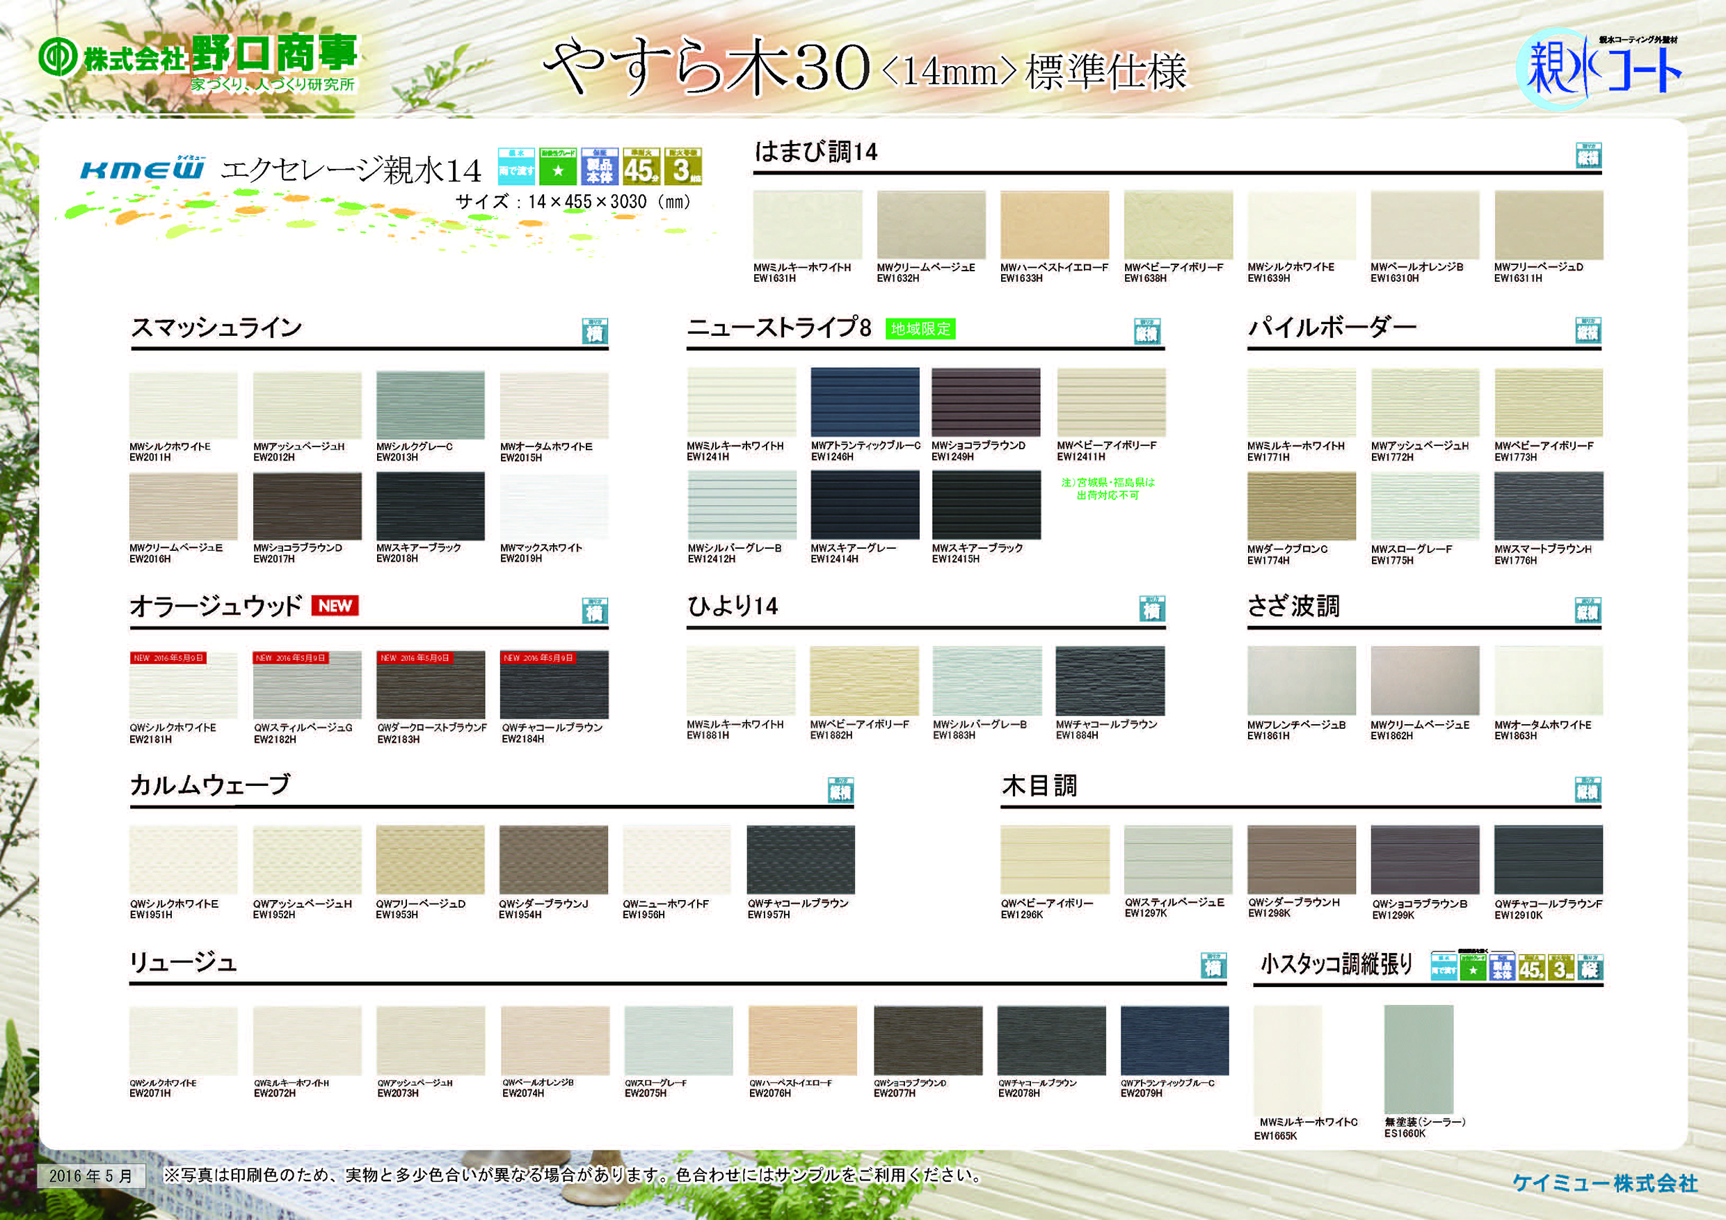Image resolution: width=1726 pixels, height=1220 pixels.
Task: Select the ES1660K 無塗装(シーラー) swatch
Action: coord(1418,1059)
